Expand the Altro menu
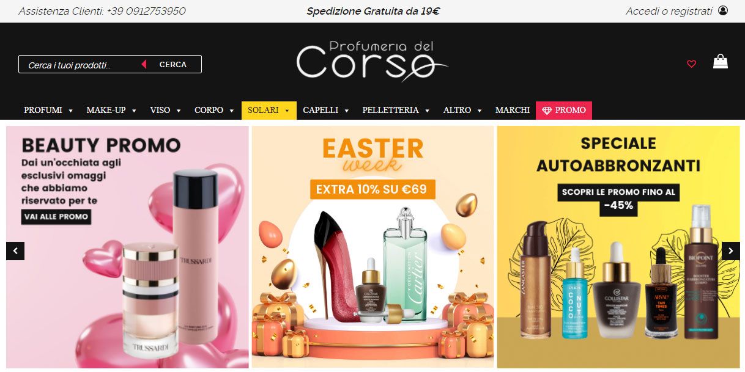Screen dimensions: 745x372 click(463, 111)
